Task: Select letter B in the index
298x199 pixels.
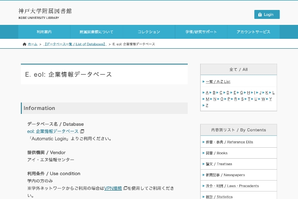Action: pyautogui.click(x=214, y=93)
